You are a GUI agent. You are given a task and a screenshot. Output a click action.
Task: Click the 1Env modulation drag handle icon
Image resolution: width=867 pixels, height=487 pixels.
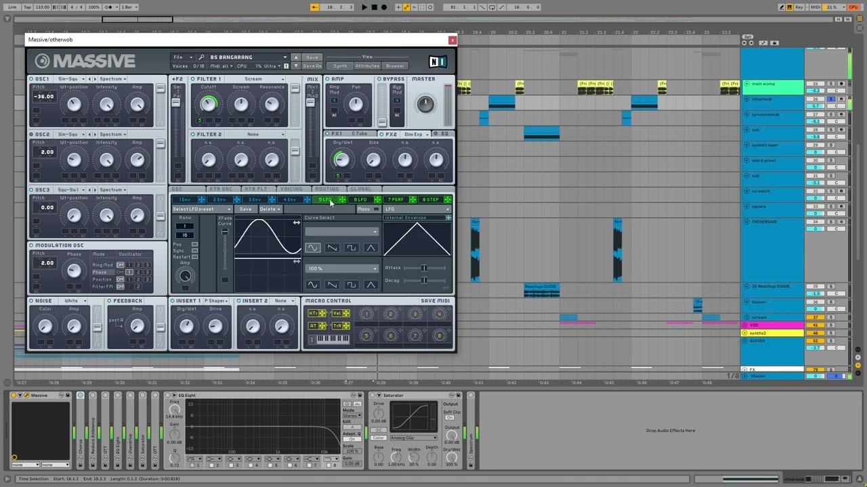pyautogui.click(x=201, y=200)
